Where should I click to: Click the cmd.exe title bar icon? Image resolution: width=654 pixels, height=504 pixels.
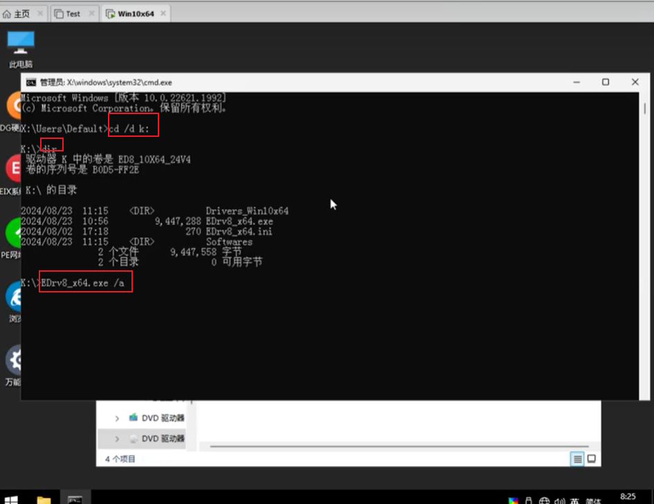click(31, 82)
